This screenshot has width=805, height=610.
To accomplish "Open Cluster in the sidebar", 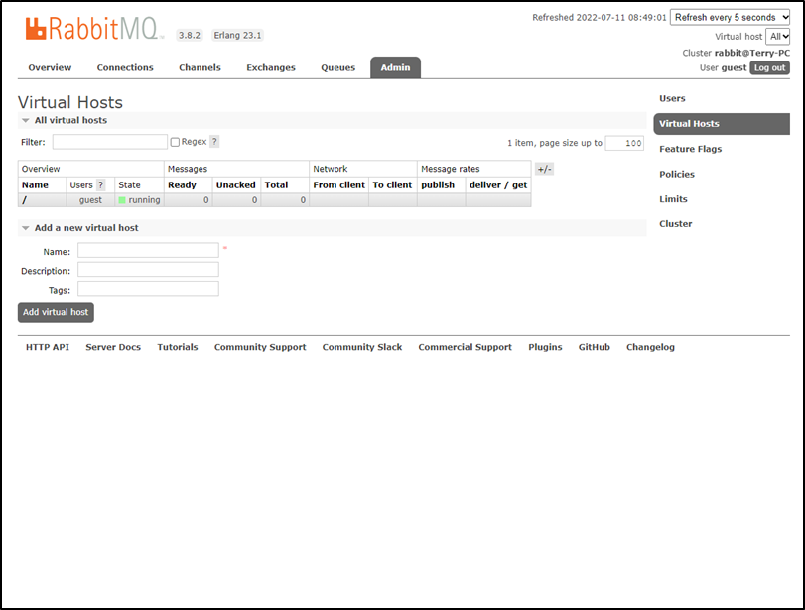I will (x=676, y=224).
